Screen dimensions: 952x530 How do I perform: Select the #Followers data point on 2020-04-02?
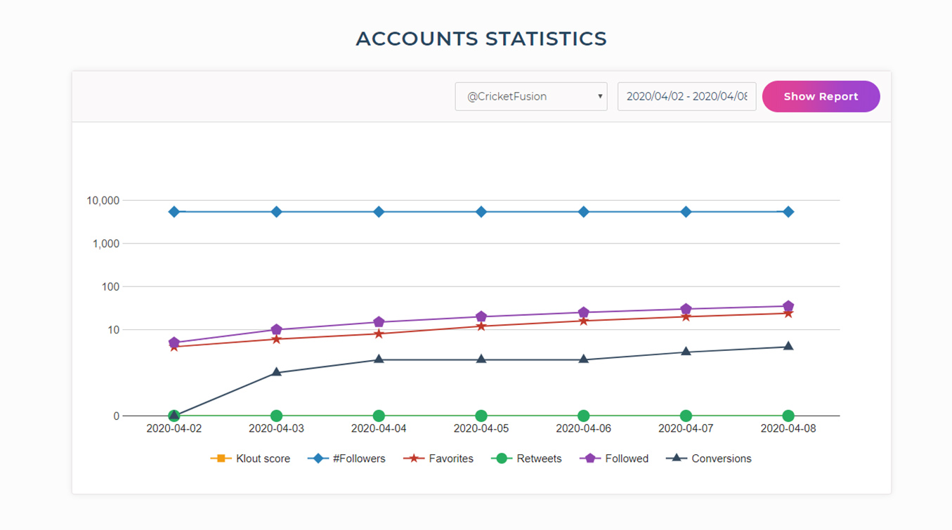pyautogui.click(x=173, y=211)
